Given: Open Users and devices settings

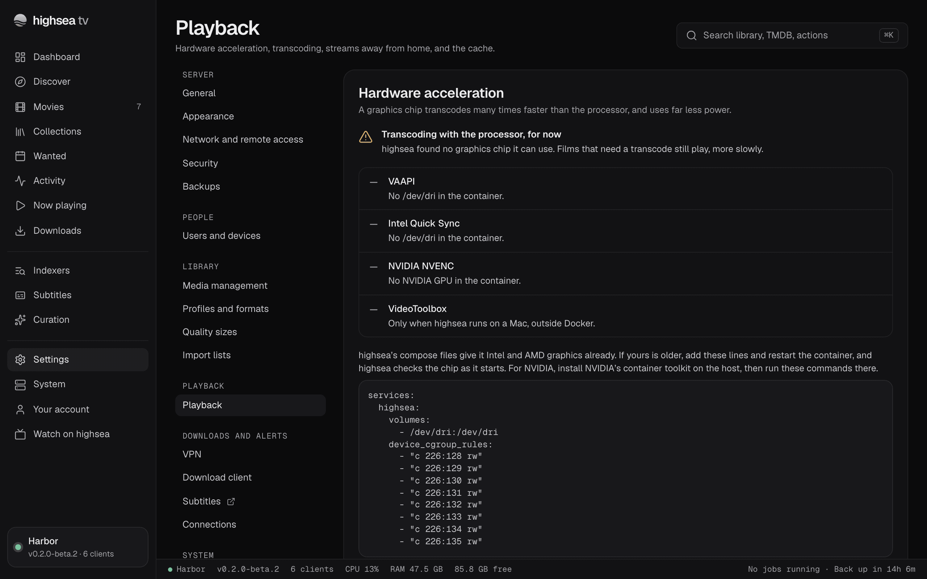Looking at the screenshot, I should 251,236.
